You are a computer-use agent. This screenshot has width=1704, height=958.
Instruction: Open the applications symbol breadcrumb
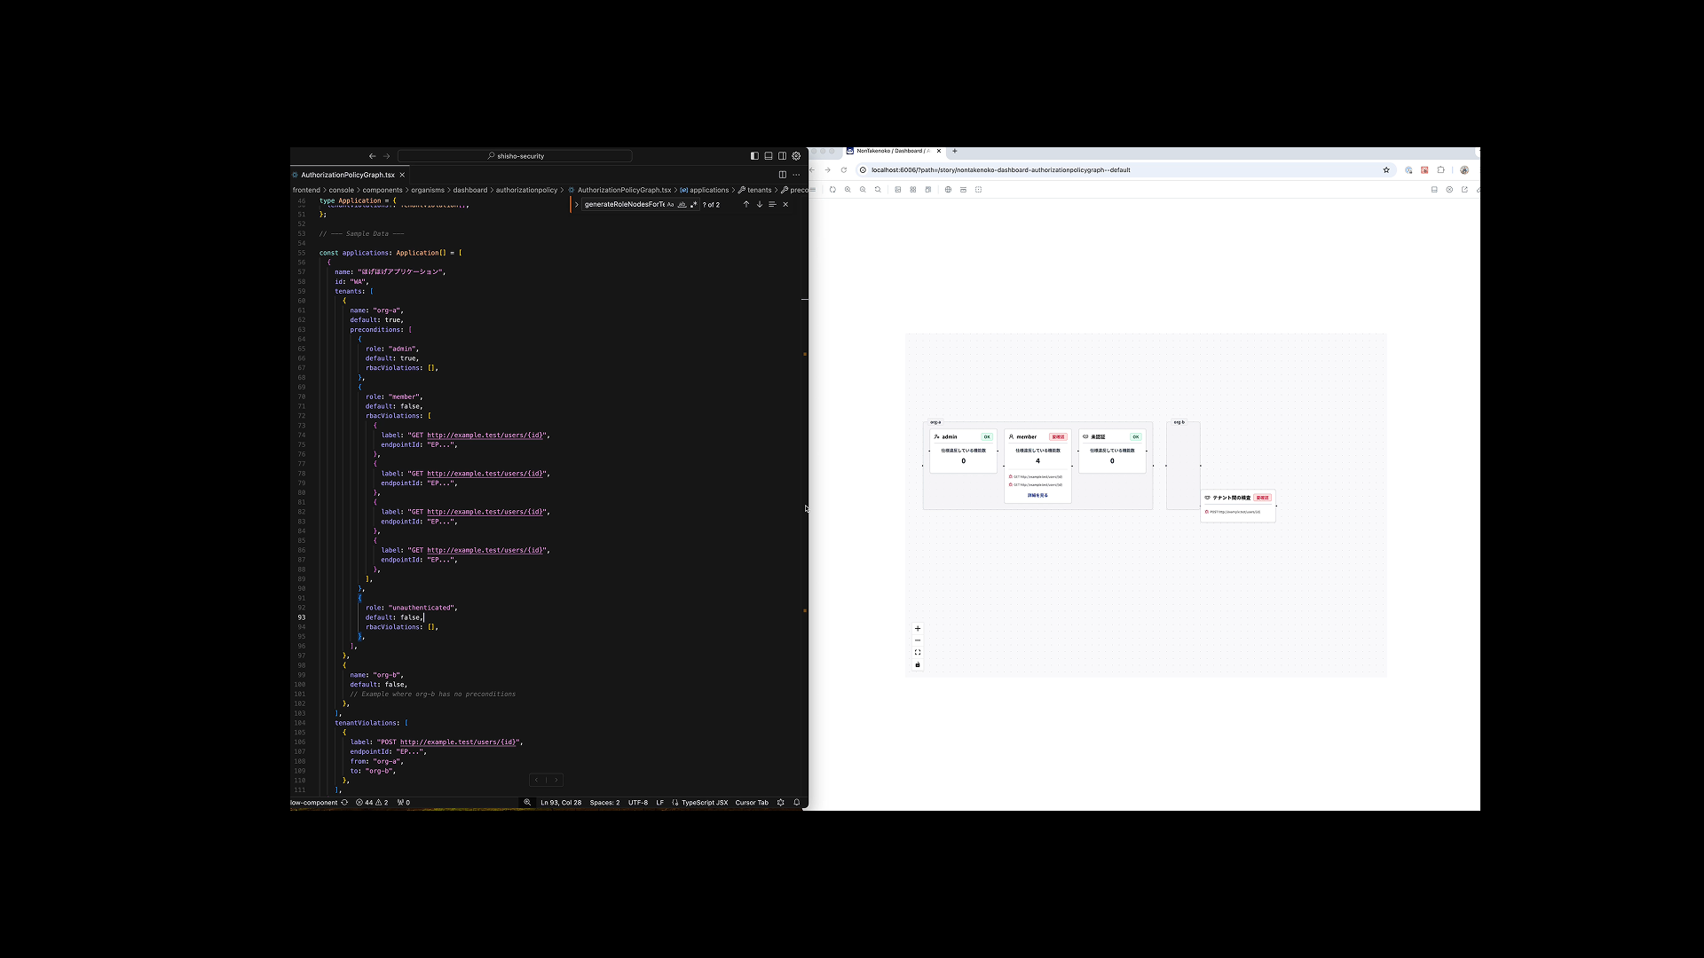tap(705, 190)
